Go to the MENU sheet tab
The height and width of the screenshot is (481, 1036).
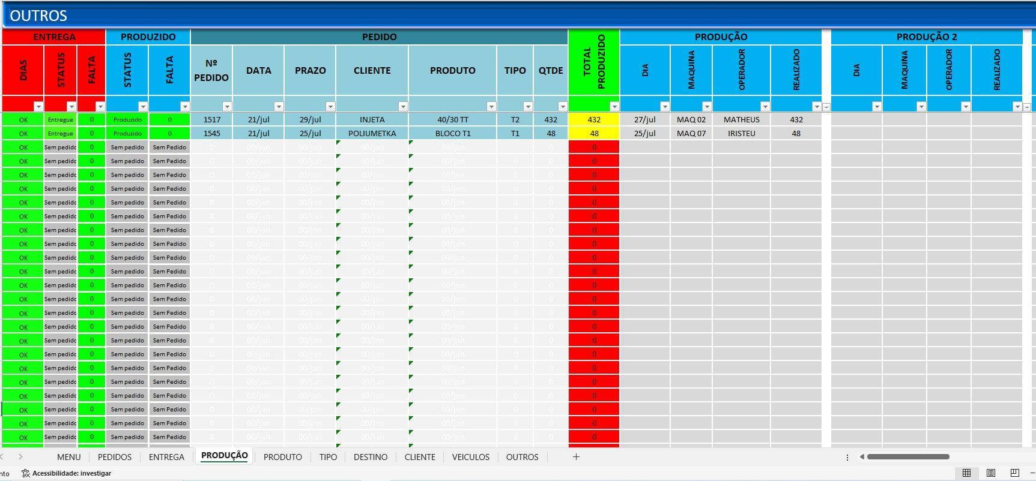pyautogui.click(x=68, y=457)
